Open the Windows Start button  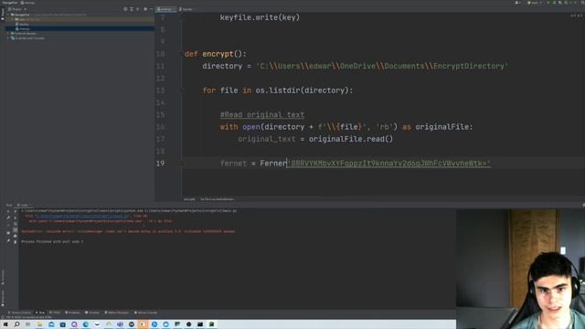click(x=5, y=324)
